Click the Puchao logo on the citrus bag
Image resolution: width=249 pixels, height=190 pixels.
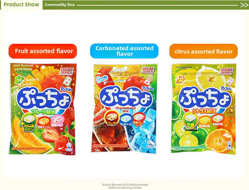[226, 88]
